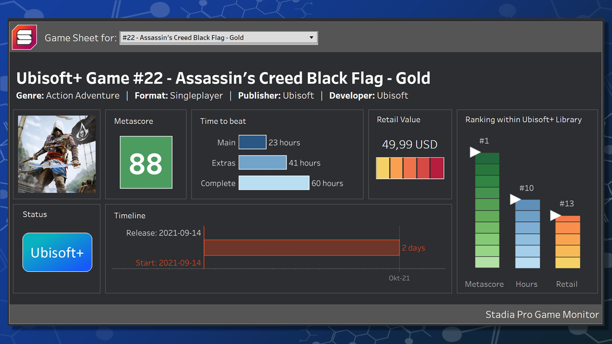Click the Complete 60 hours bar

pos(274,183)
